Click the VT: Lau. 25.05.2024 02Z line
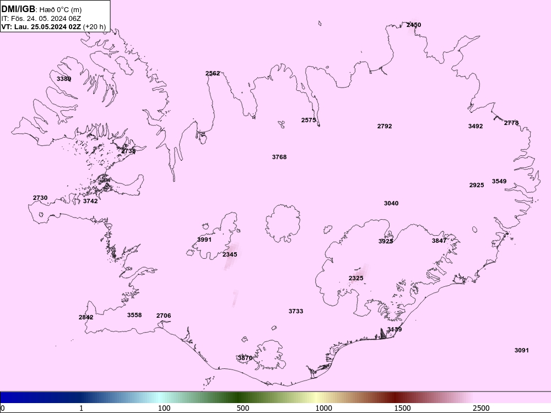551x413 pixels. click(53, 26)
